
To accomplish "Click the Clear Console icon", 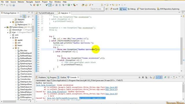I will 151,77.
